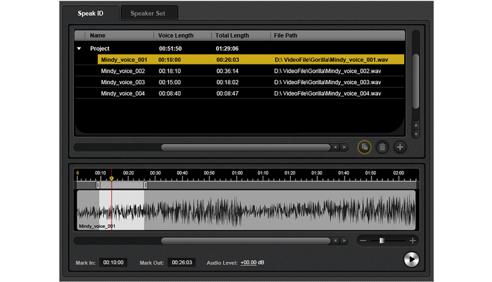Click the 01:30 mark on the timeline ruler
The width and height of the screenshot is (492, 282).
tap(317, 173)
